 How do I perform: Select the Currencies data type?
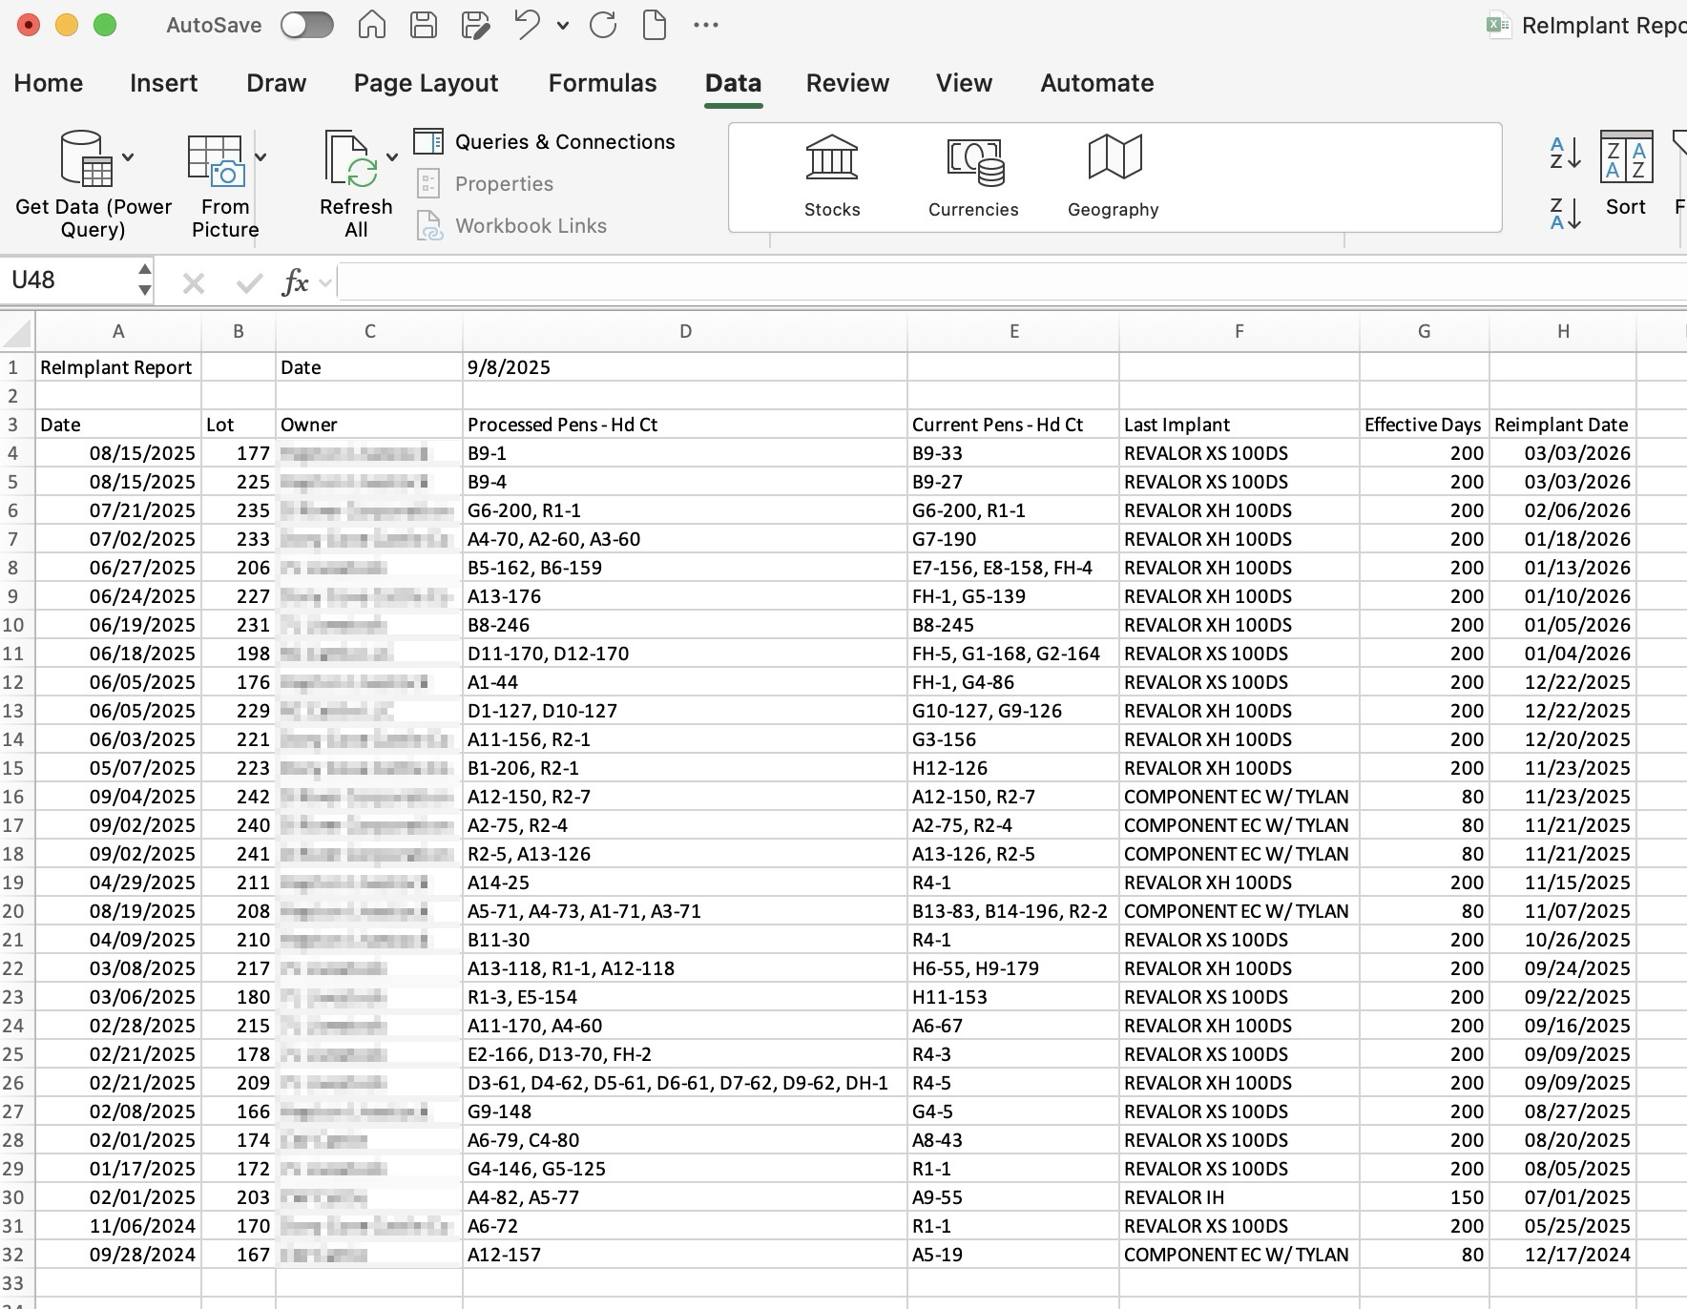coord(973,177)
